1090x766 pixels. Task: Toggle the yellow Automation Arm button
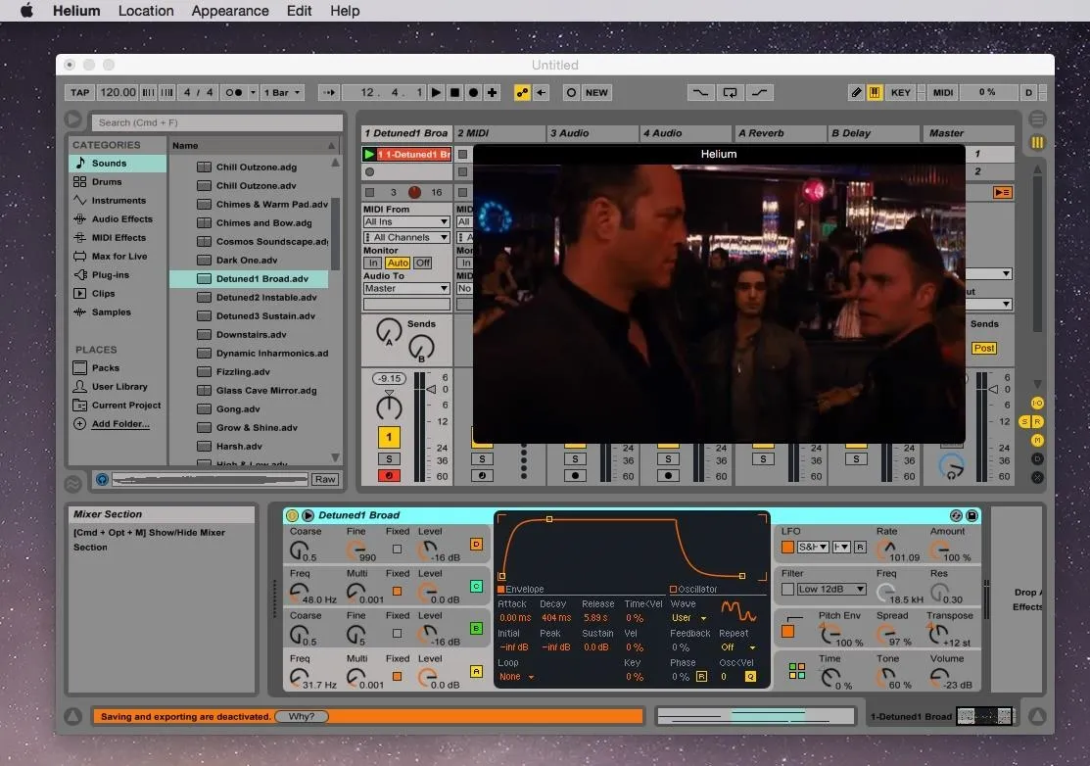(521, 92)
